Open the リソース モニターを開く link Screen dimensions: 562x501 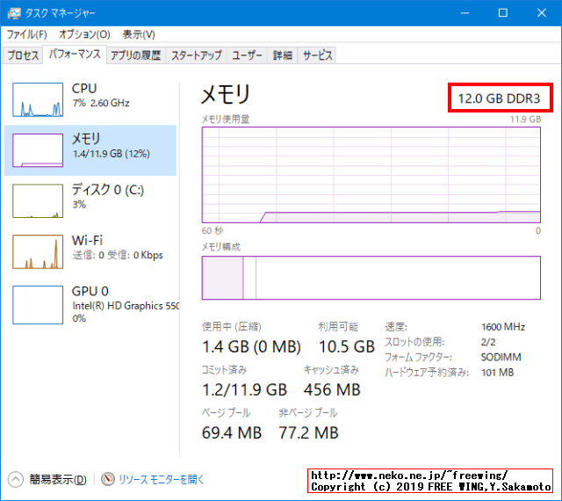coord(162,480)
